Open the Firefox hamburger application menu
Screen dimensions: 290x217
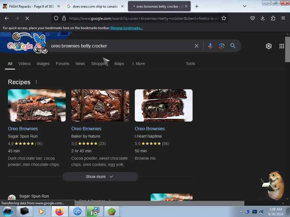point(283,18)
